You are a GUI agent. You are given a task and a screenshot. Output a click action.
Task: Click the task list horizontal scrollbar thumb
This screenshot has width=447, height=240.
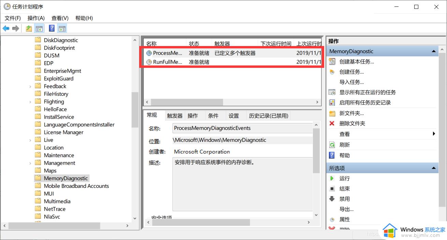point(187,102)
